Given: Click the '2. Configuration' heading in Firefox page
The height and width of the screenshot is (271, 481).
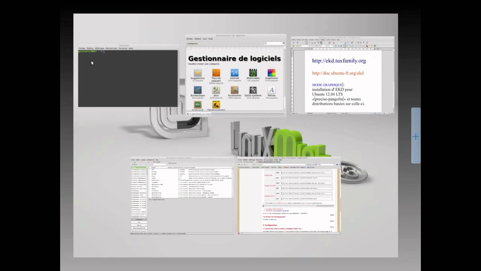Looking at the screenshot, I should click(270, 225).
